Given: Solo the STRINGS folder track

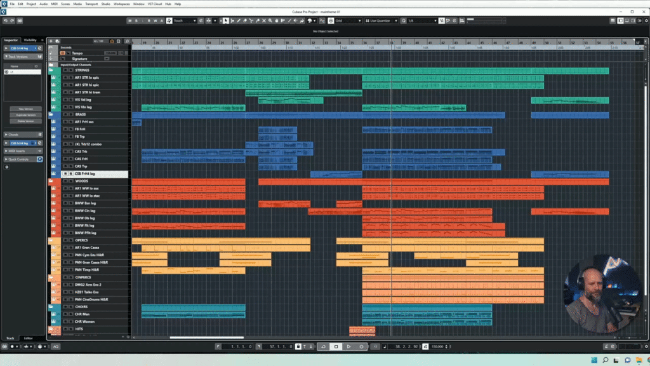Looking at the screenshot, I should point(71,70).
